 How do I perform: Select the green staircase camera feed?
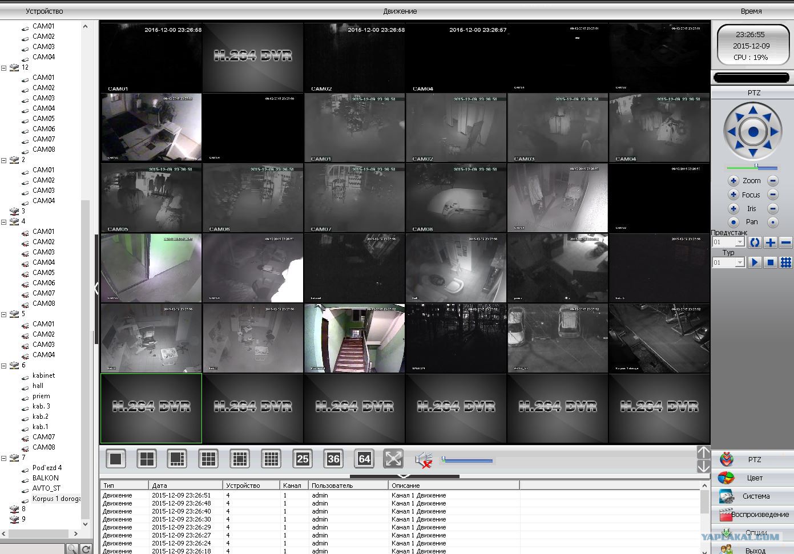pyautogui.click(x=354, y=338)
